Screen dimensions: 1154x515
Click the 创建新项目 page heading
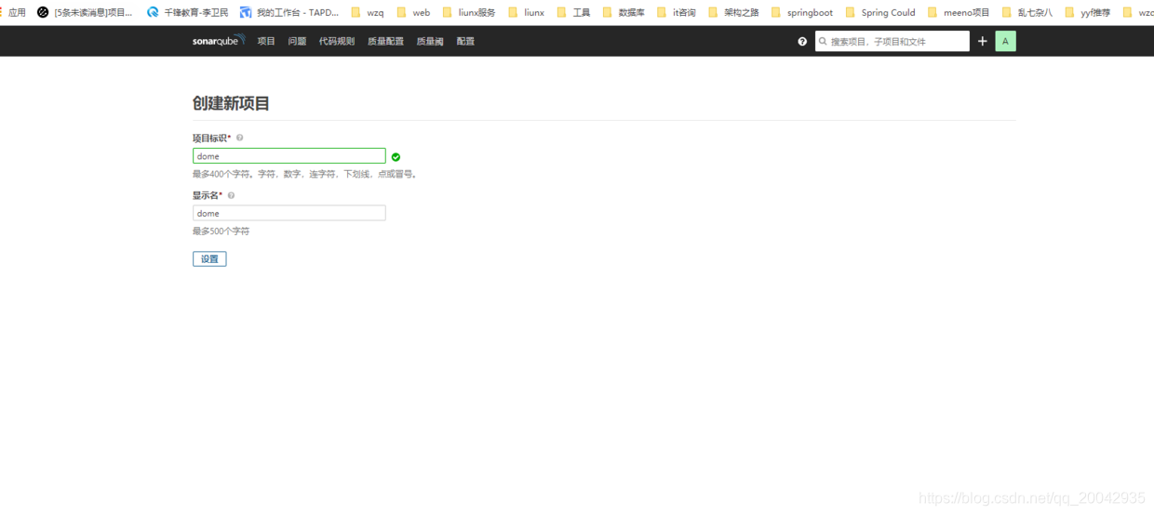[x=231, y=103]
